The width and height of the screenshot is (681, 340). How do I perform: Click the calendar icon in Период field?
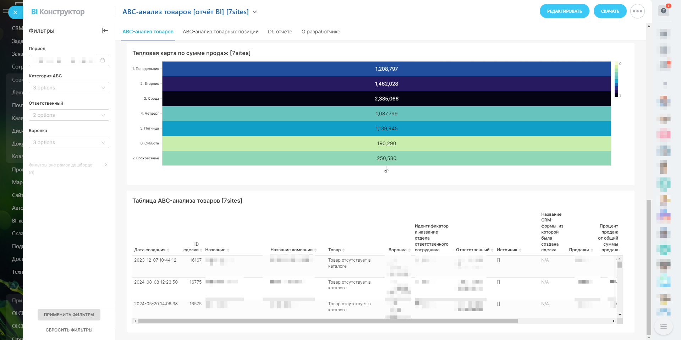(103, 60)
